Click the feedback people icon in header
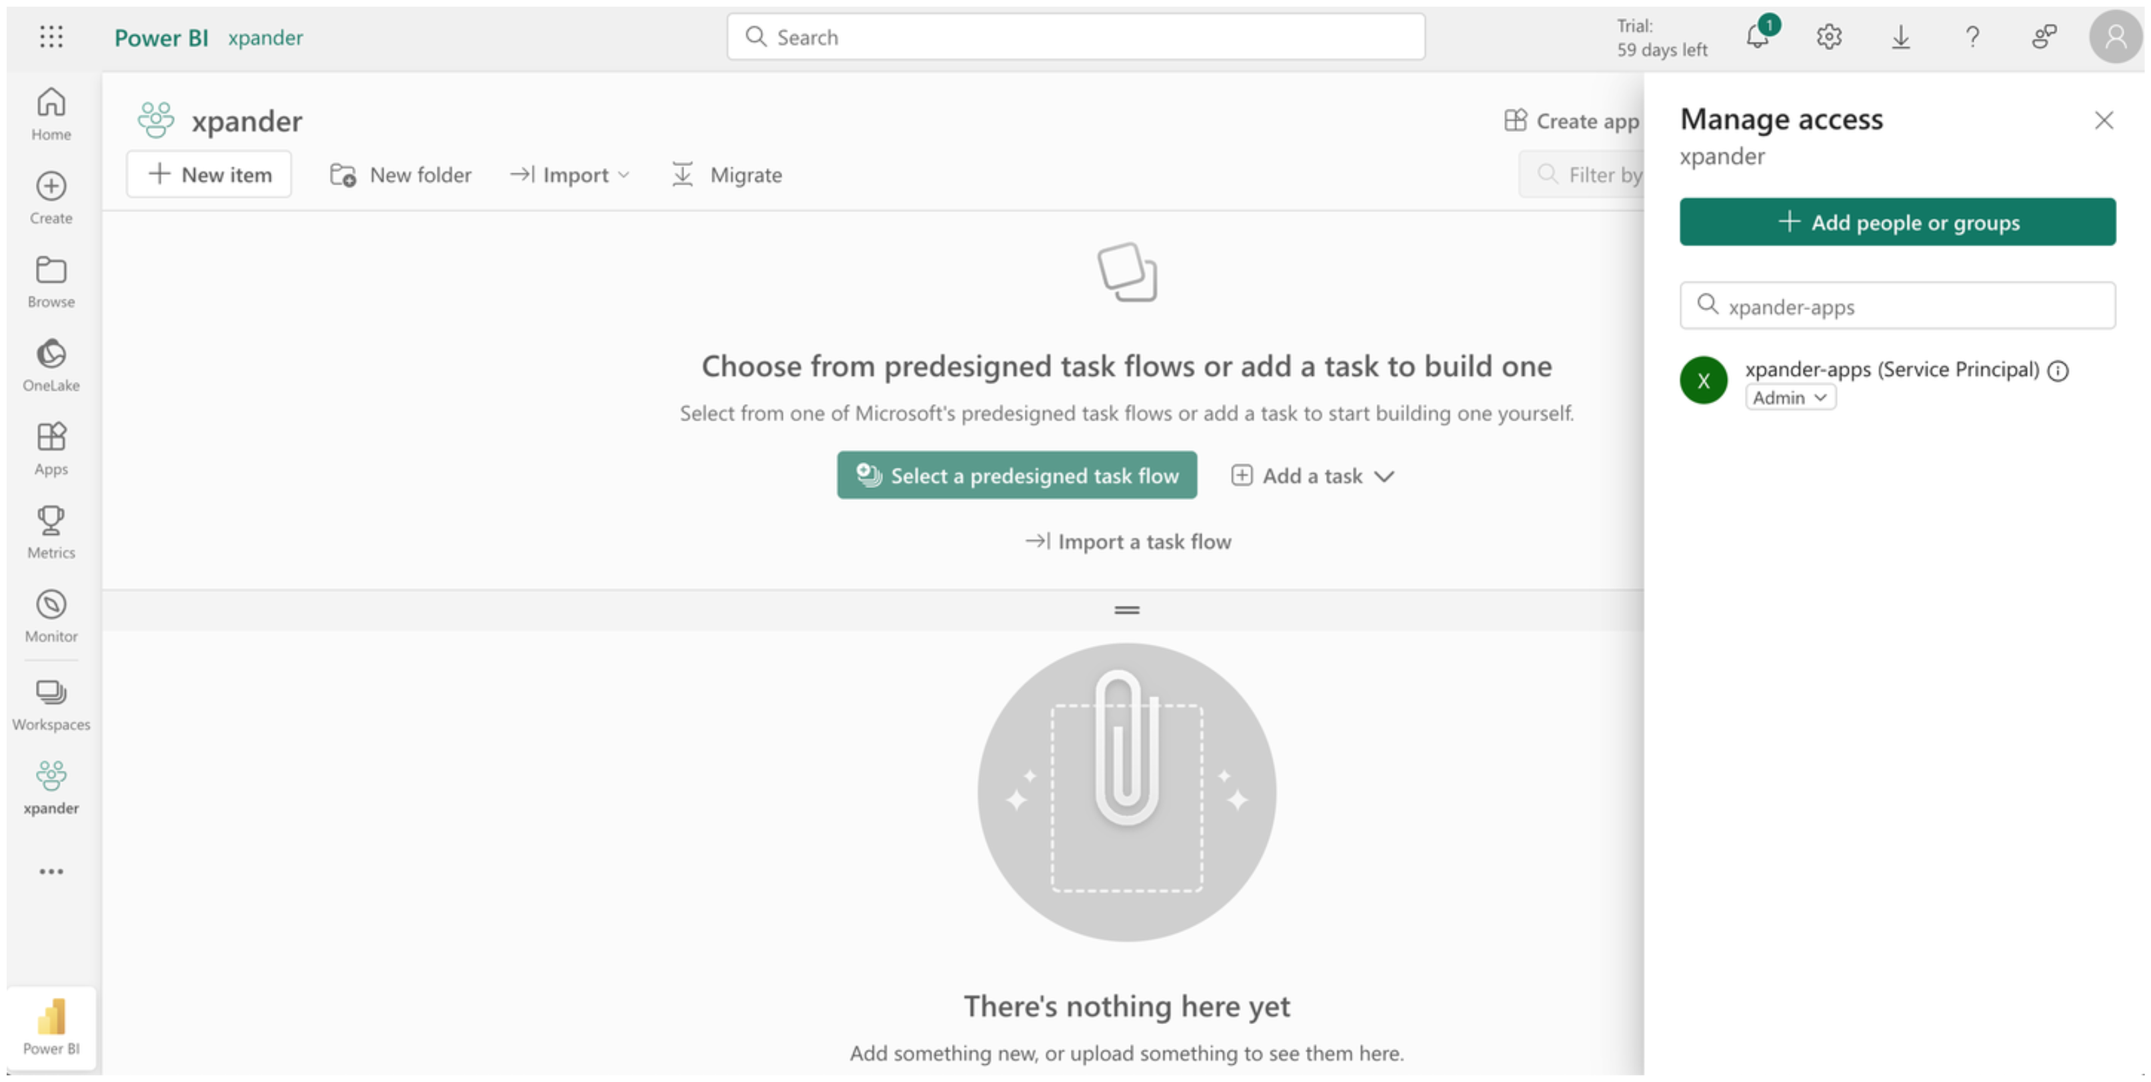 [x=2044, y=37]
